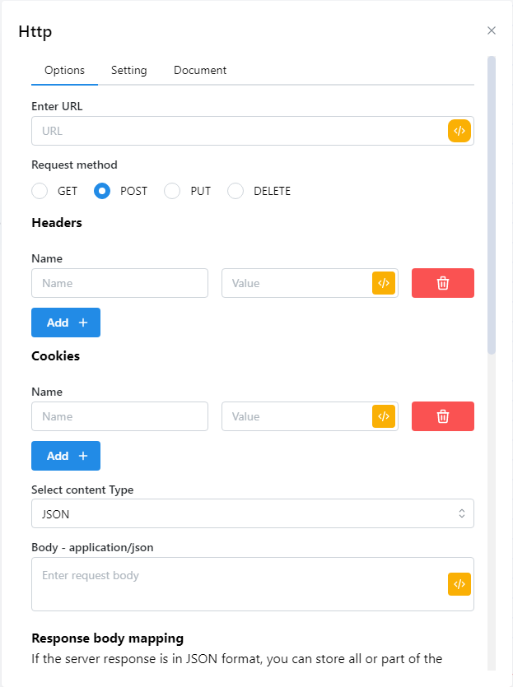Choose the POST request method
This screenshot has height=687, width=513.
[103, 192]
